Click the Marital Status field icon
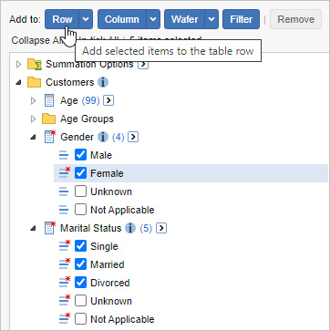330x331 pixels. click(50, 228)
